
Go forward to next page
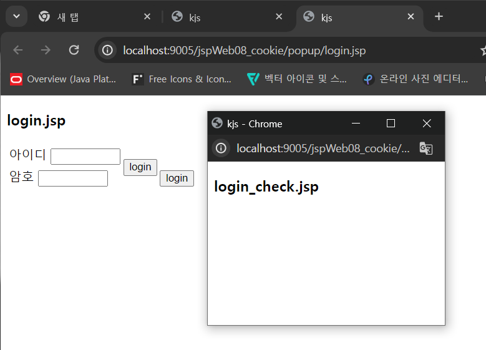(x=46, y=50)
